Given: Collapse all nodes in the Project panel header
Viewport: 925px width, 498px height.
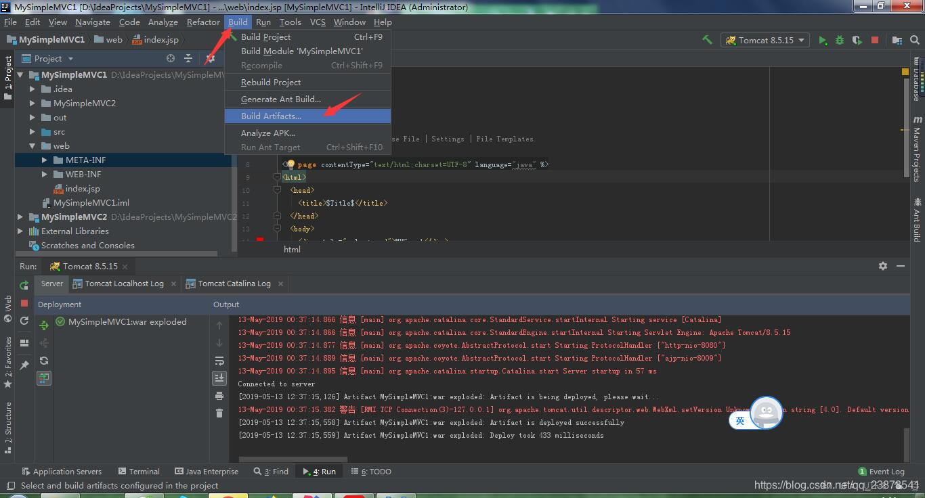Looking at the screenshot, I should (188, 58).
